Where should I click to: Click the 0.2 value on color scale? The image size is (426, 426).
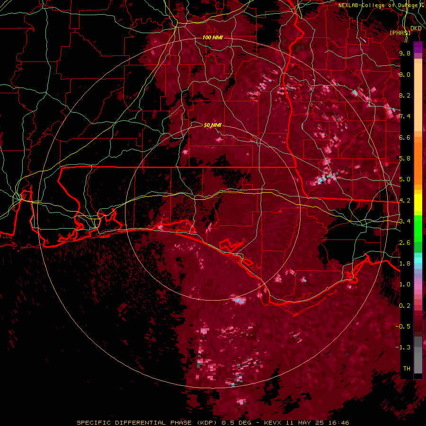[x=405, y=306]
